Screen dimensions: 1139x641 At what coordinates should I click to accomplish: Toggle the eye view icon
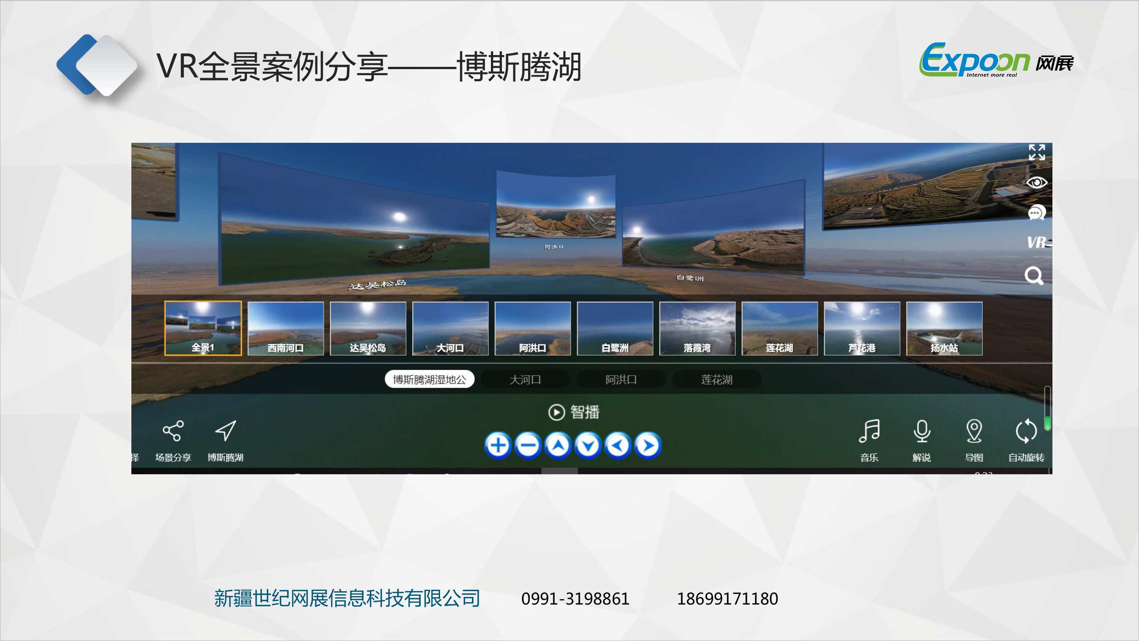tap(1036, 183)
